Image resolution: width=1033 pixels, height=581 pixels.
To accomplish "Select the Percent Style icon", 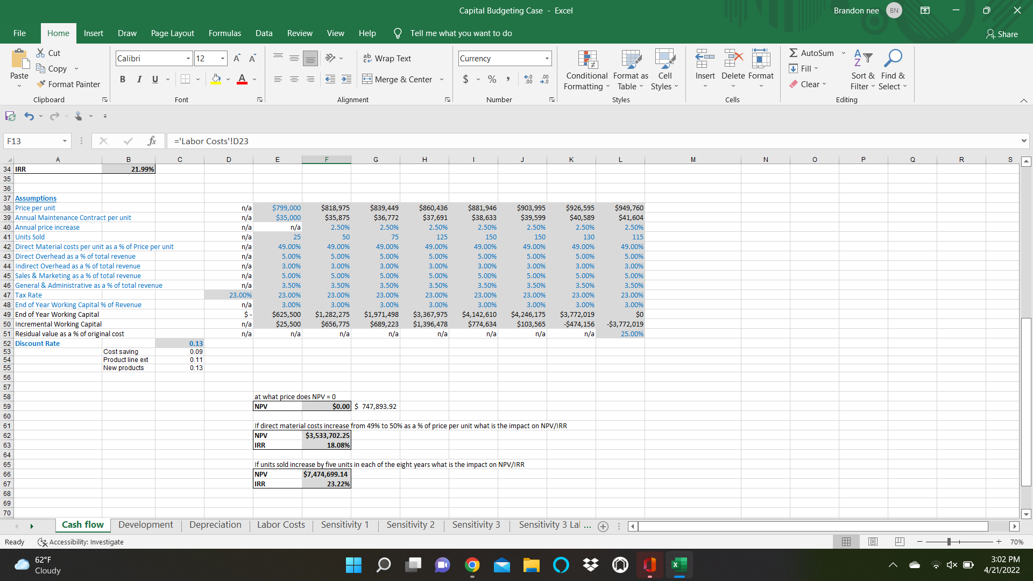I will (x=491, y=79).
